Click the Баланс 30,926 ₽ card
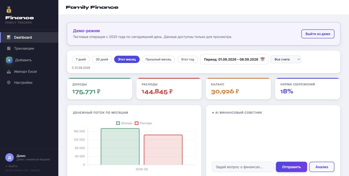Screen dimensions: 349x176 [238, 89]
